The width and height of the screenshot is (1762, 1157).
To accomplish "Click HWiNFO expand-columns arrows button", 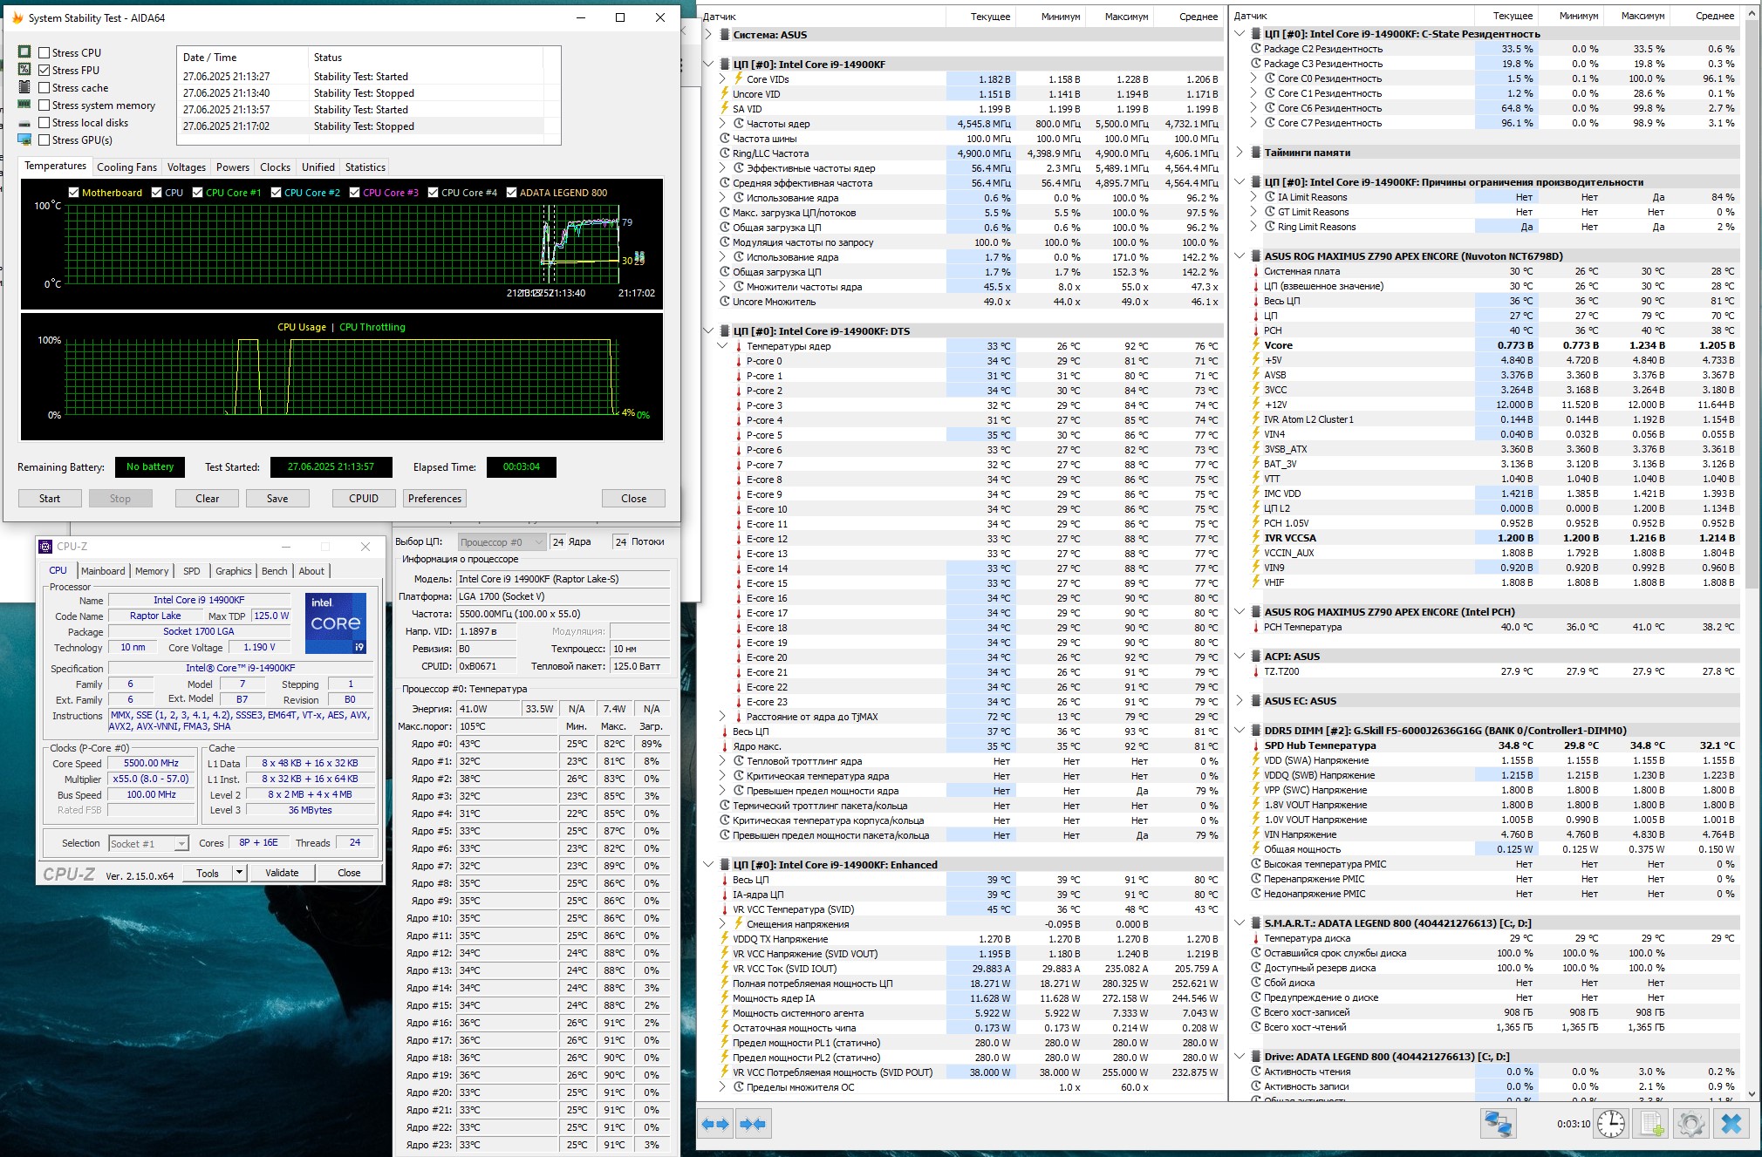I will pos(716,1124).
